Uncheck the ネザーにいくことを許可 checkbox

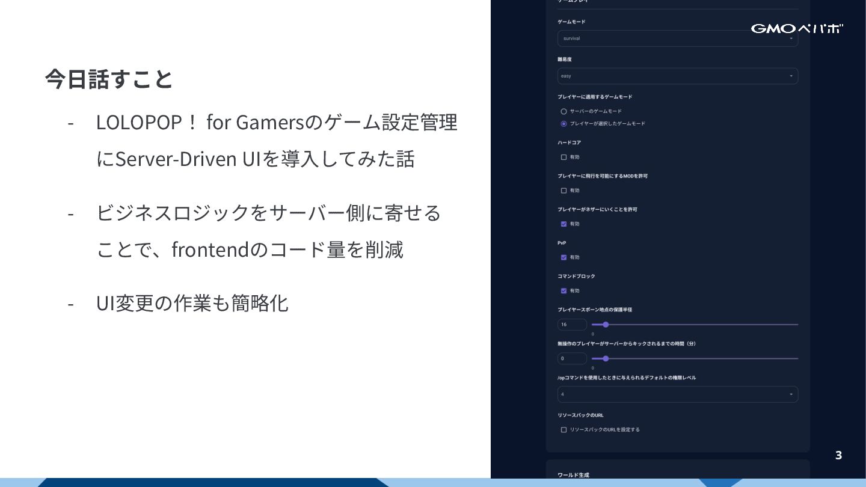point(564,224)
